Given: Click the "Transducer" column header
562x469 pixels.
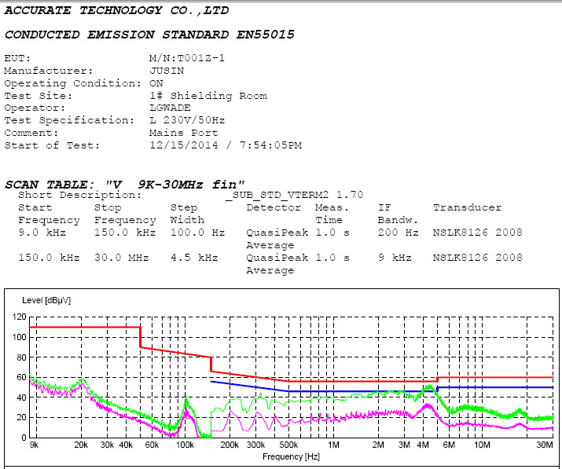Looking at the screenshot, I should pos(467,207).
